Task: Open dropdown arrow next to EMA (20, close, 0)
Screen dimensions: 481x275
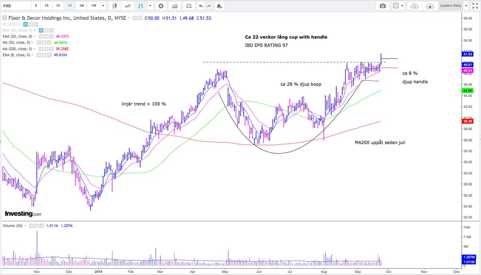Action: point(35,36)
